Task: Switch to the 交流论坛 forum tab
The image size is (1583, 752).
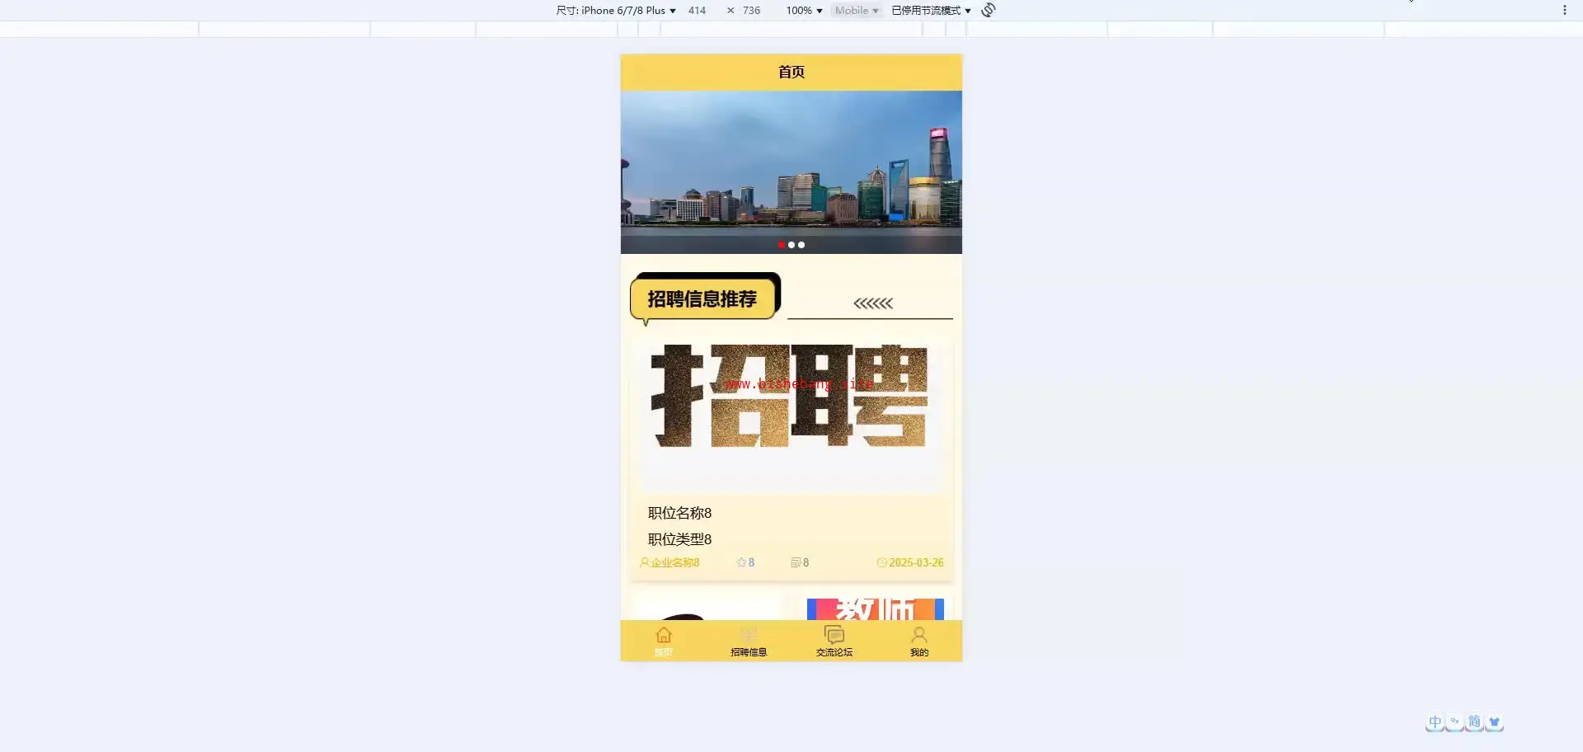Action: [834, 642]
